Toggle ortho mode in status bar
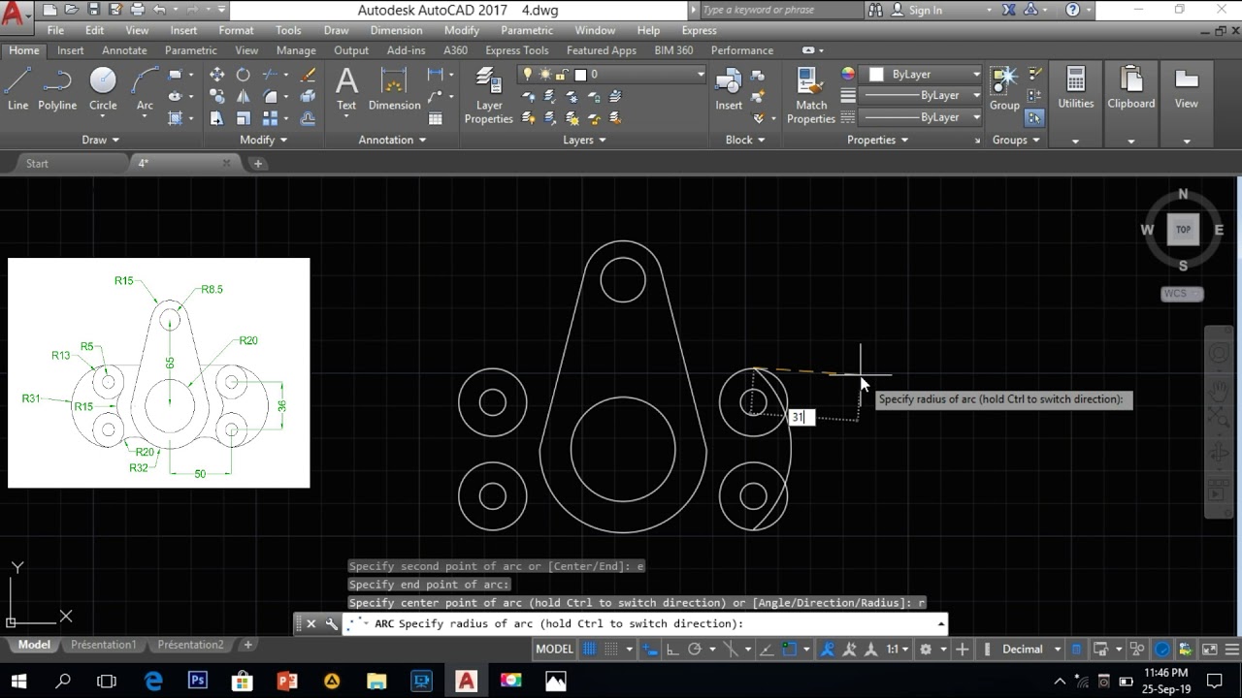The image size is (1242, 698). [x=672, y=650]
